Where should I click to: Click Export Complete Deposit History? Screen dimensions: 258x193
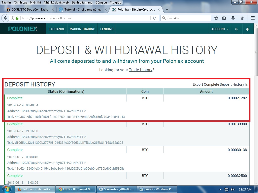click(218, 84)
